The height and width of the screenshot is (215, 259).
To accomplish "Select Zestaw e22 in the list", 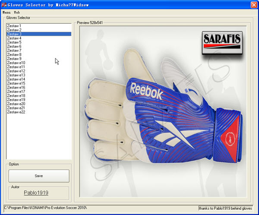I will 39,112.
